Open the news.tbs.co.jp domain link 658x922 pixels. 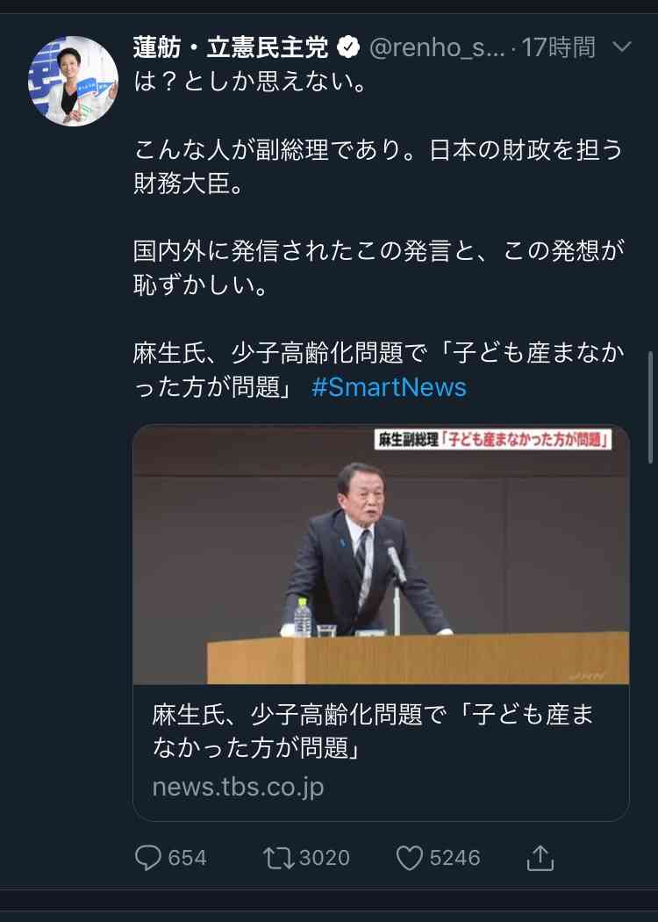click(238, 787)
